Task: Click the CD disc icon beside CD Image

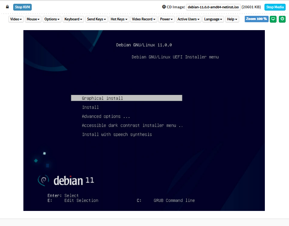Action: [x=164, y=7]
